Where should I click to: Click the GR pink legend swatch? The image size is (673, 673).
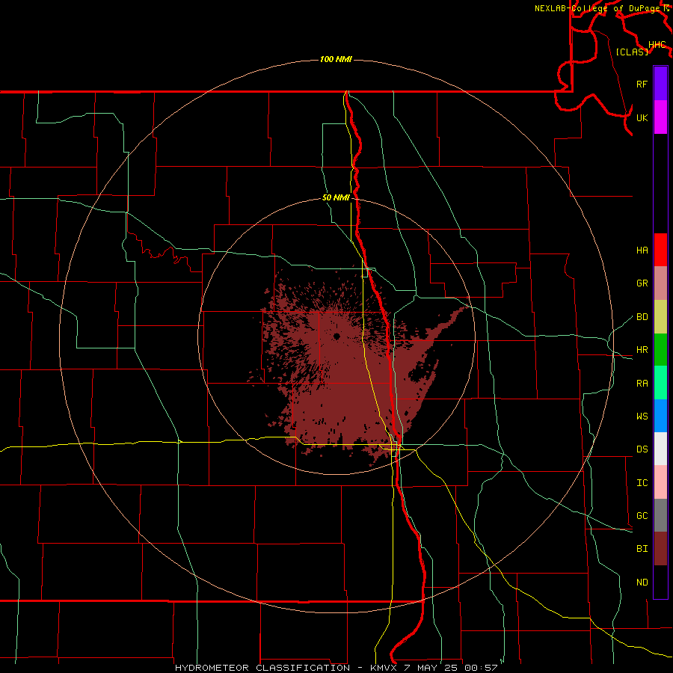(660, 283)
